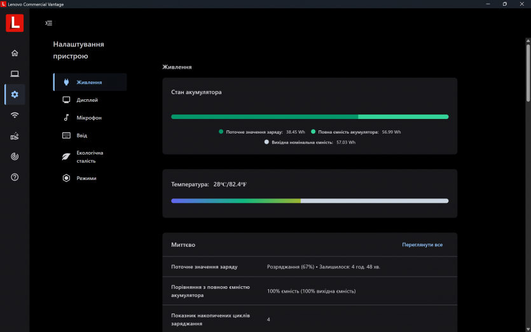The image size is (531, 332).
Task: Open the laptop device icon in sidebar
Action: (x=15, y=74)
